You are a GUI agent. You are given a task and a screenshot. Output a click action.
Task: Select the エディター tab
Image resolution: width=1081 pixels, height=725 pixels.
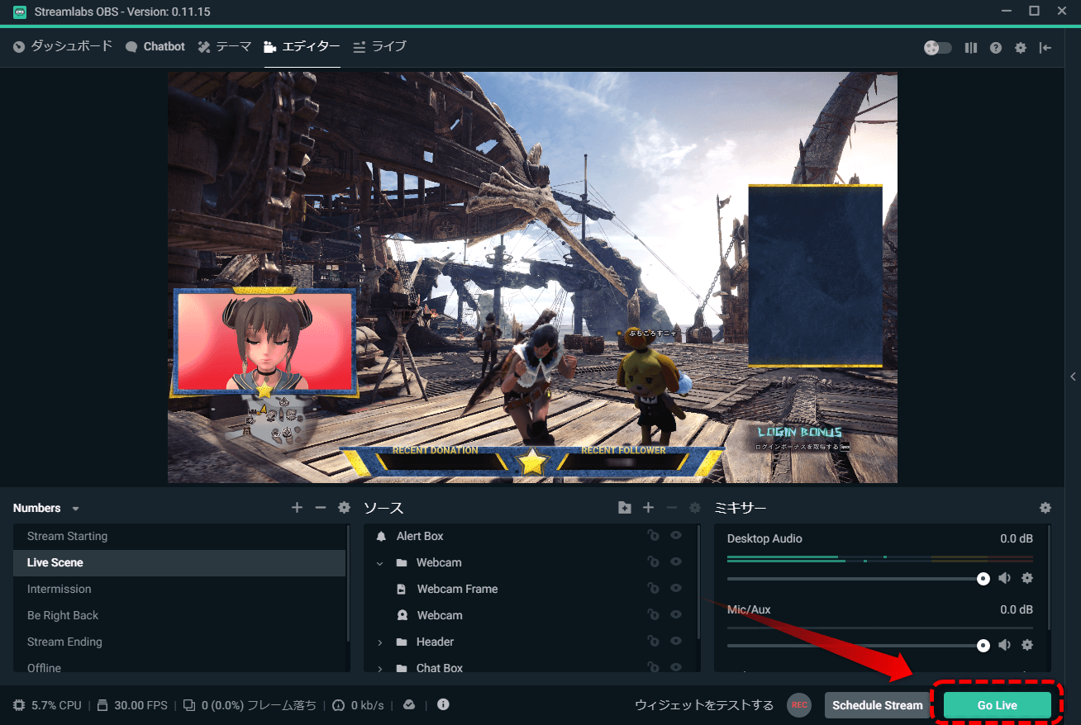pos(302,47)
